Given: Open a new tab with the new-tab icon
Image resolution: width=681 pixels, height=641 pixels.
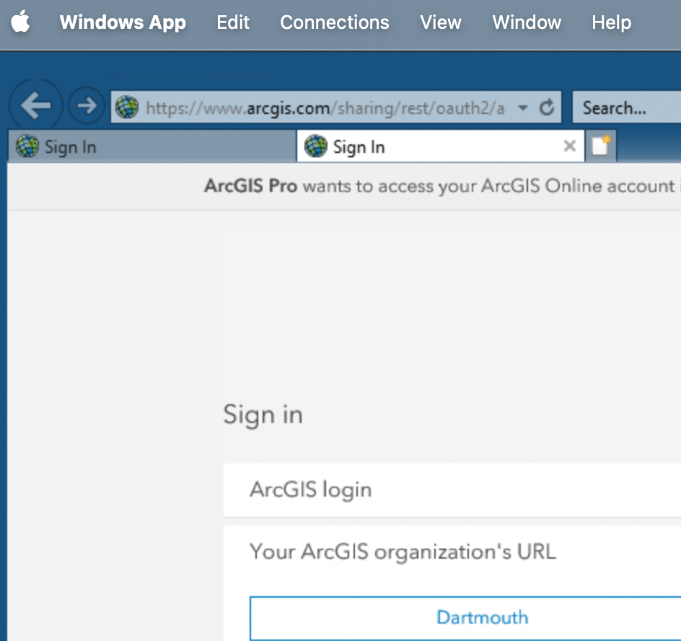Looking at the screenshot, I should point(601,146).
